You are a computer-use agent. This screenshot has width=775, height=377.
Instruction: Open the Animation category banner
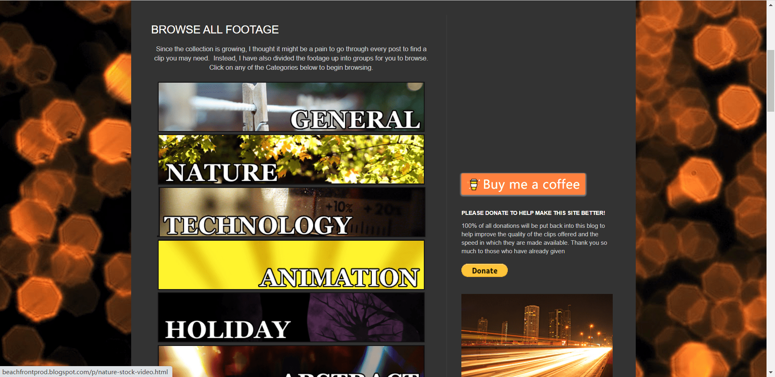click(x=291, y=265)
